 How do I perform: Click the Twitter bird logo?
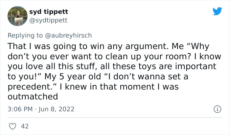tap(217, 12)
